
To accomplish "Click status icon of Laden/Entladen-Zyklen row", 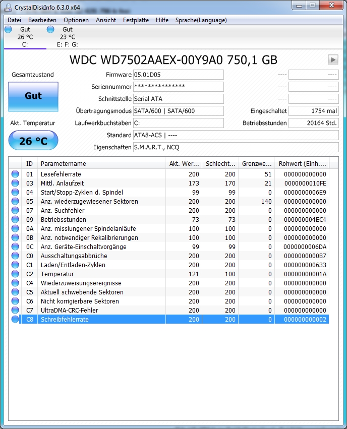I will 15,265.
